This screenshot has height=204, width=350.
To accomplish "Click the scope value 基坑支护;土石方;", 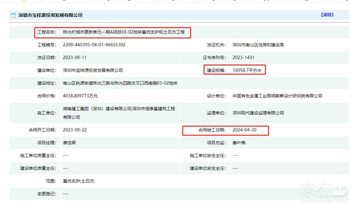I will 78,181.
